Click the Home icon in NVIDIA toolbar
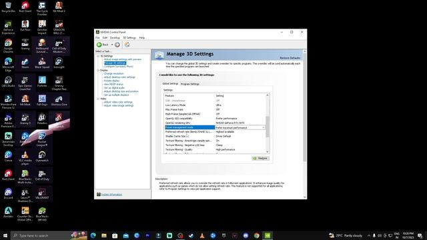Image resolution: width=427 pixels, height=240 pixels. pos(127,45)
